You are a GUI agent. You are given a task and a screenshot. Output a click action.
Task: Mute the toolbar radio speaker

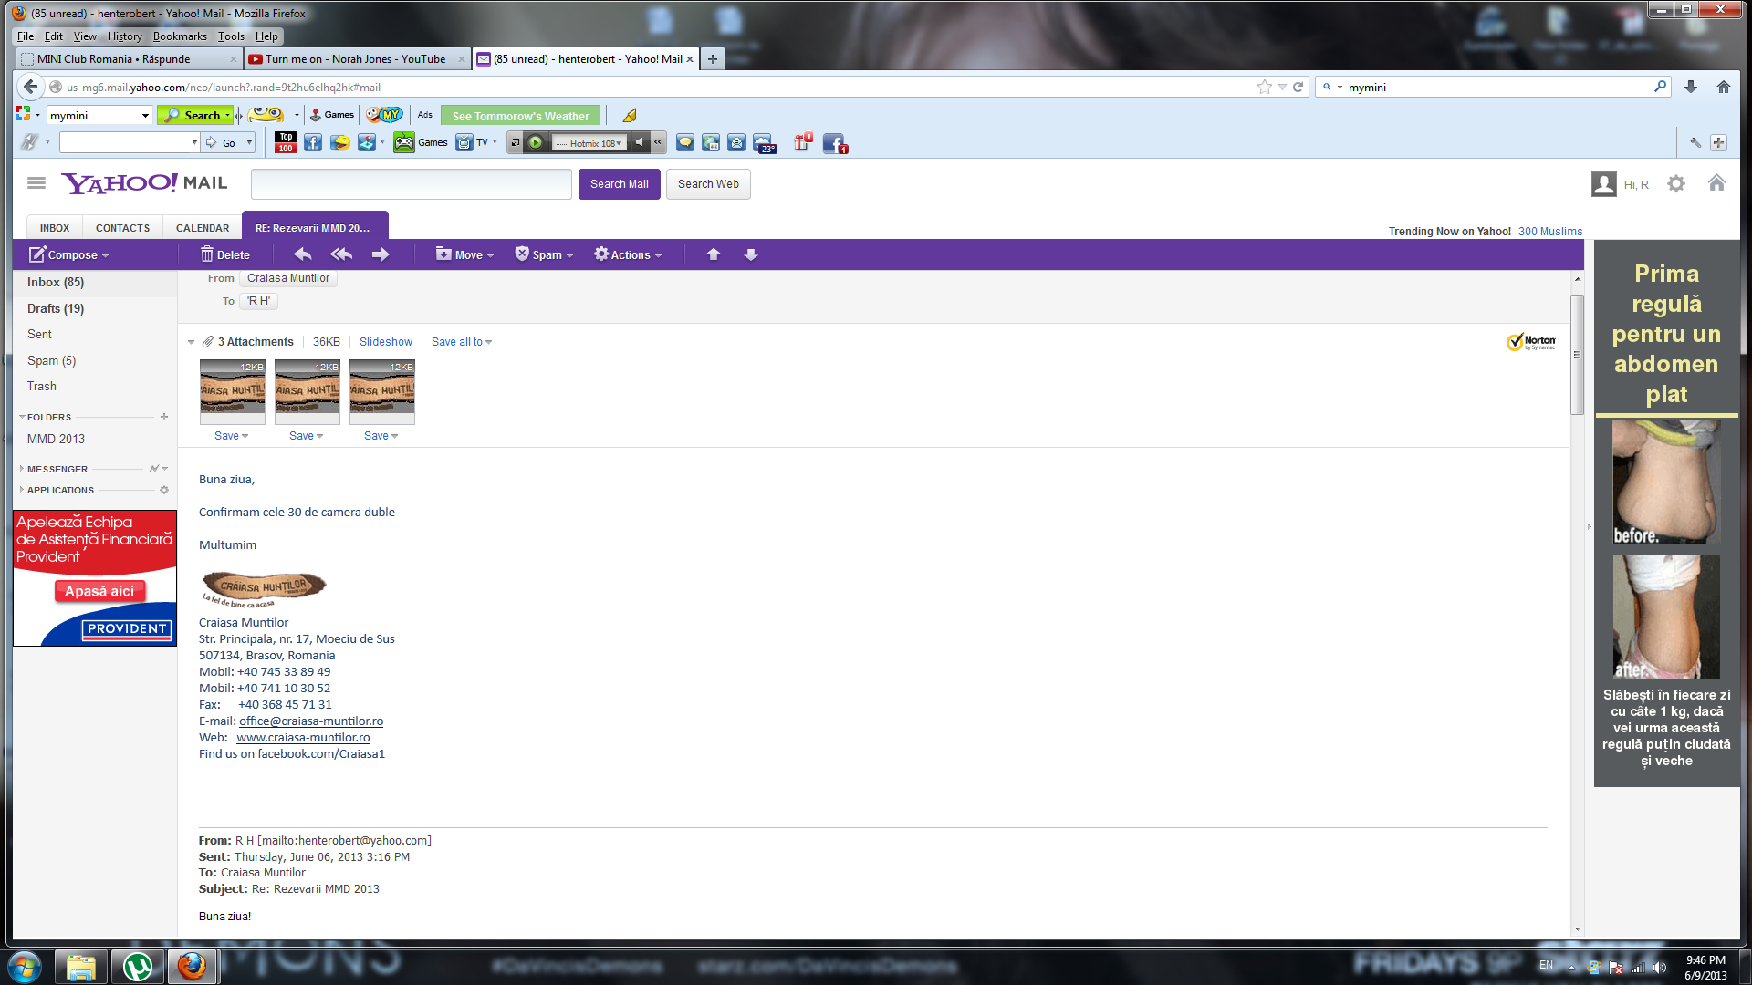tap(640, 142)
